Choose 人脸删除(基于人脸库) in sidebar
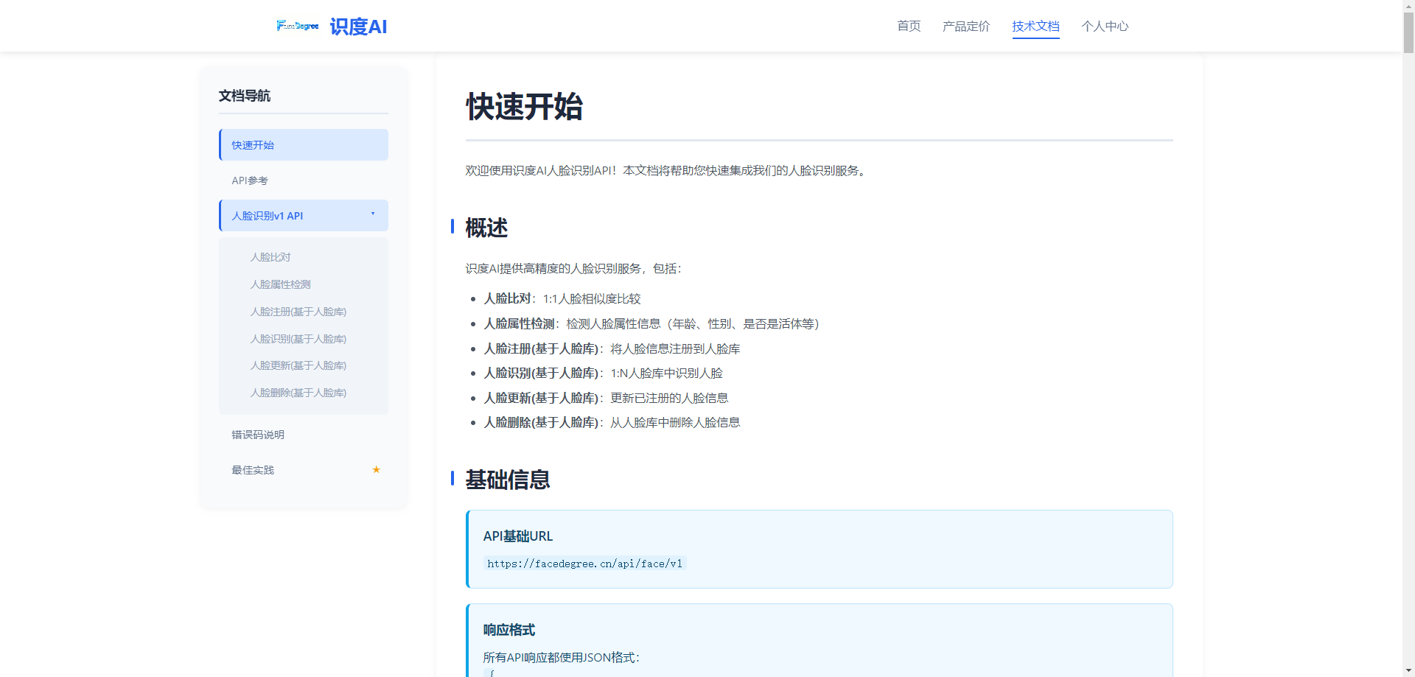The width and height of the screenshot is (1415, 677). (298, 393)
